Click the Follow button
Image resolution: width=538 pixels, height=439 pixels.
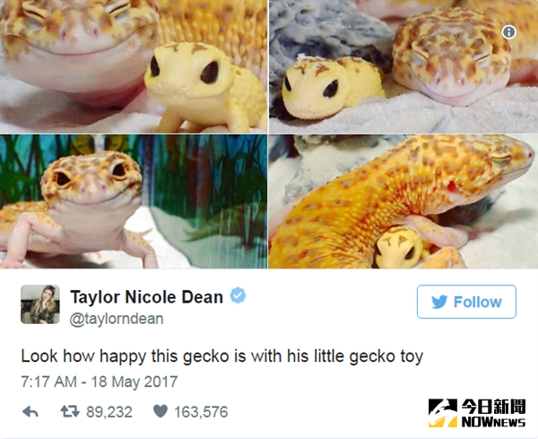[466, 302]
